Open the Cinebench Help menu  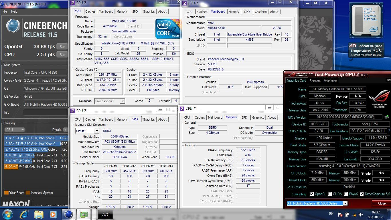click(x=14, y=11)
